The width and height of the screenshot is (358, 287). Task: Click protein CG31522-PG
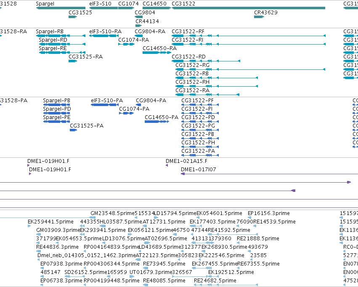pyautogui.click(x=198, y=126)
